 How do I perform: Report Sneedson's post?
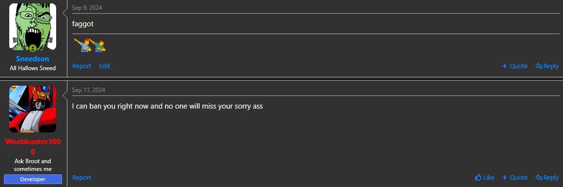(82, 66)
